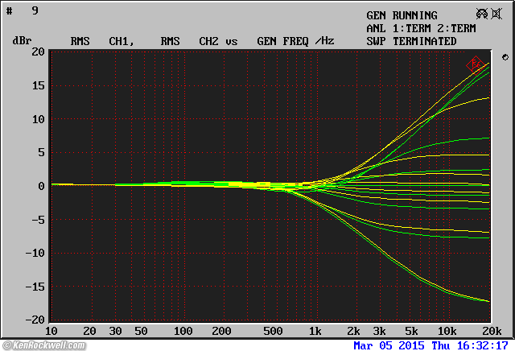515x351 pixels.
Task: Click the '# 9' screen number
Action: pos(23,10)
